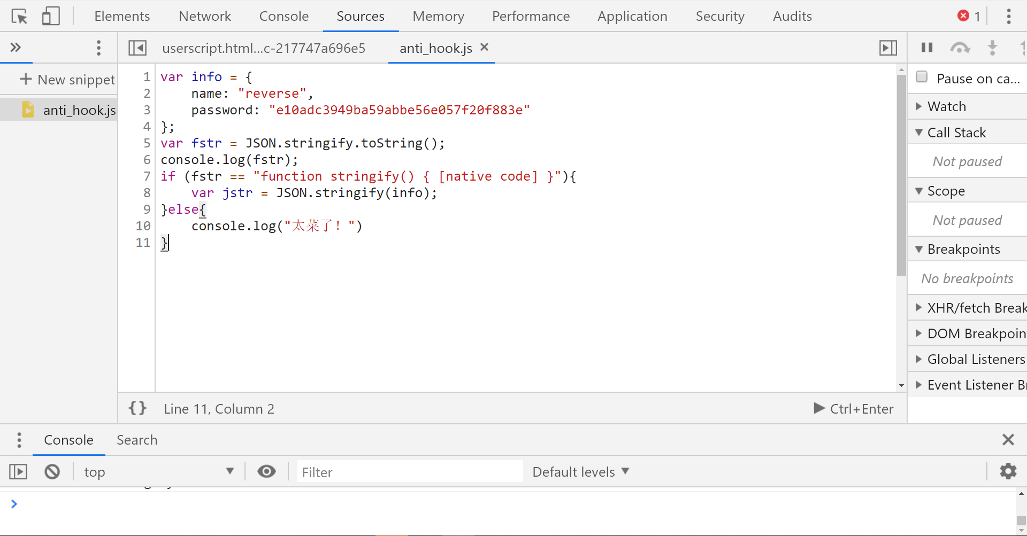Switch to the Network tab
1027x536 pixels.
pyautogui.click(x=204, y=17)
